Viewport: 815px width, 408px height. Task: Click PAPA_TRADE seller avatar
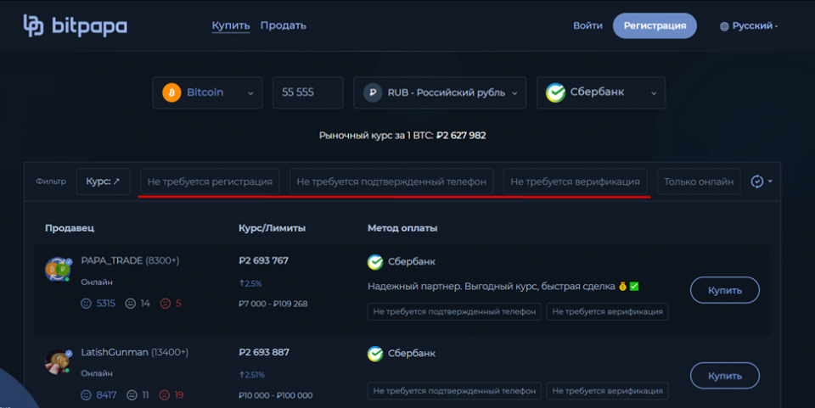click(58, 270)
